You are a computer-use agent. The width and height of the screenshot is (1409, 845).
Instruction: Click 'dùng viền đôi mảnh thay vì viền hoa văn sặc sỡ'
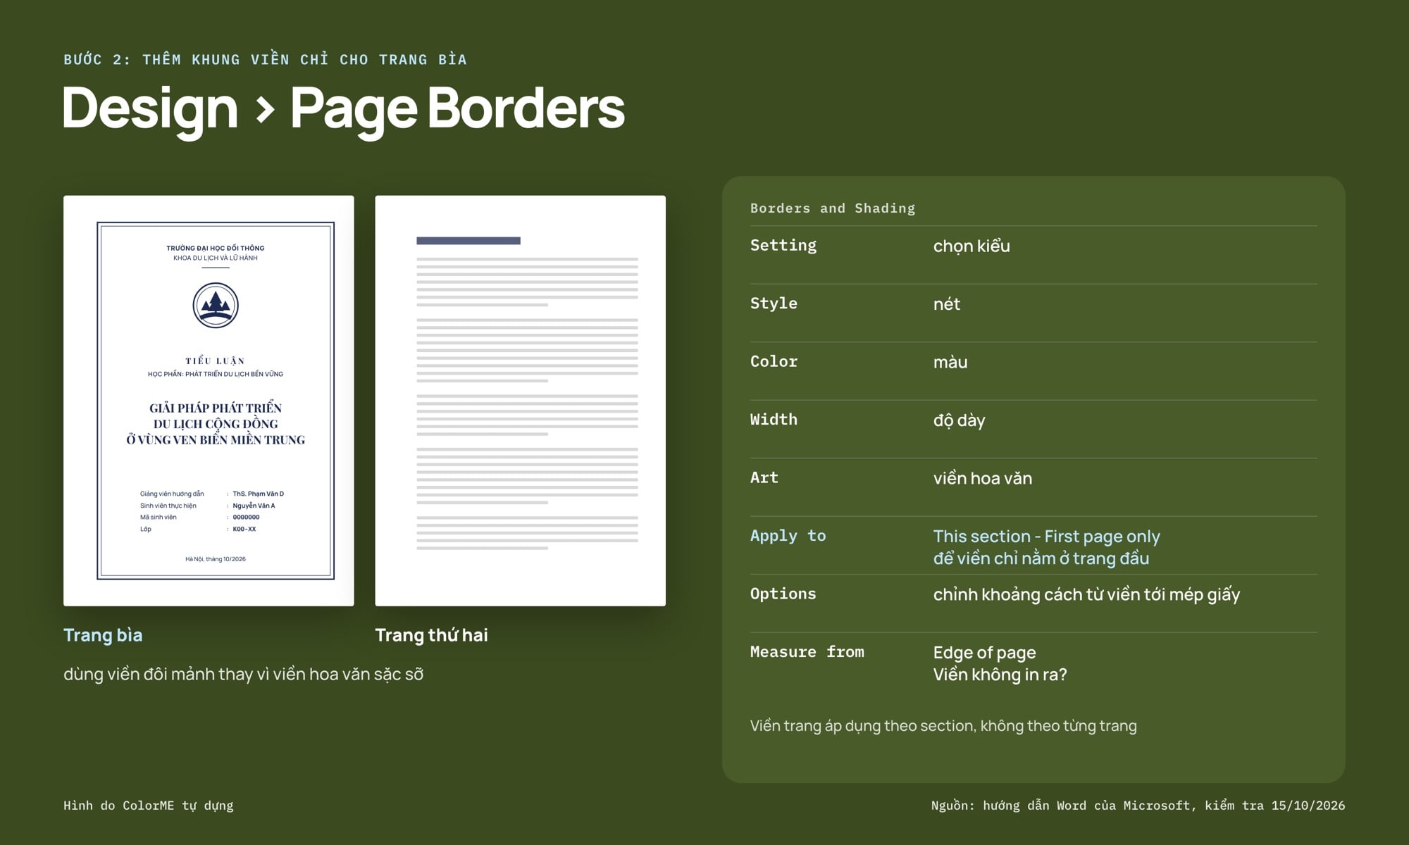coord(244,674)
